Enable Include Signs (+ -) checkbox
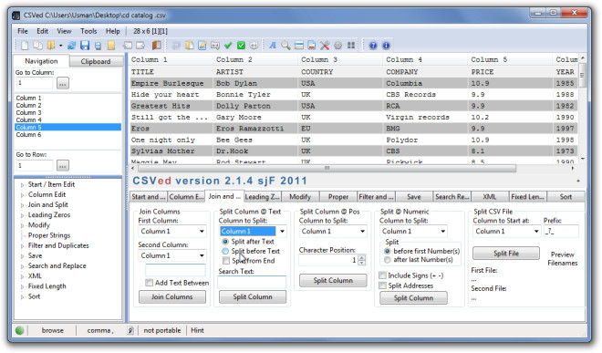 coord(382,275)
